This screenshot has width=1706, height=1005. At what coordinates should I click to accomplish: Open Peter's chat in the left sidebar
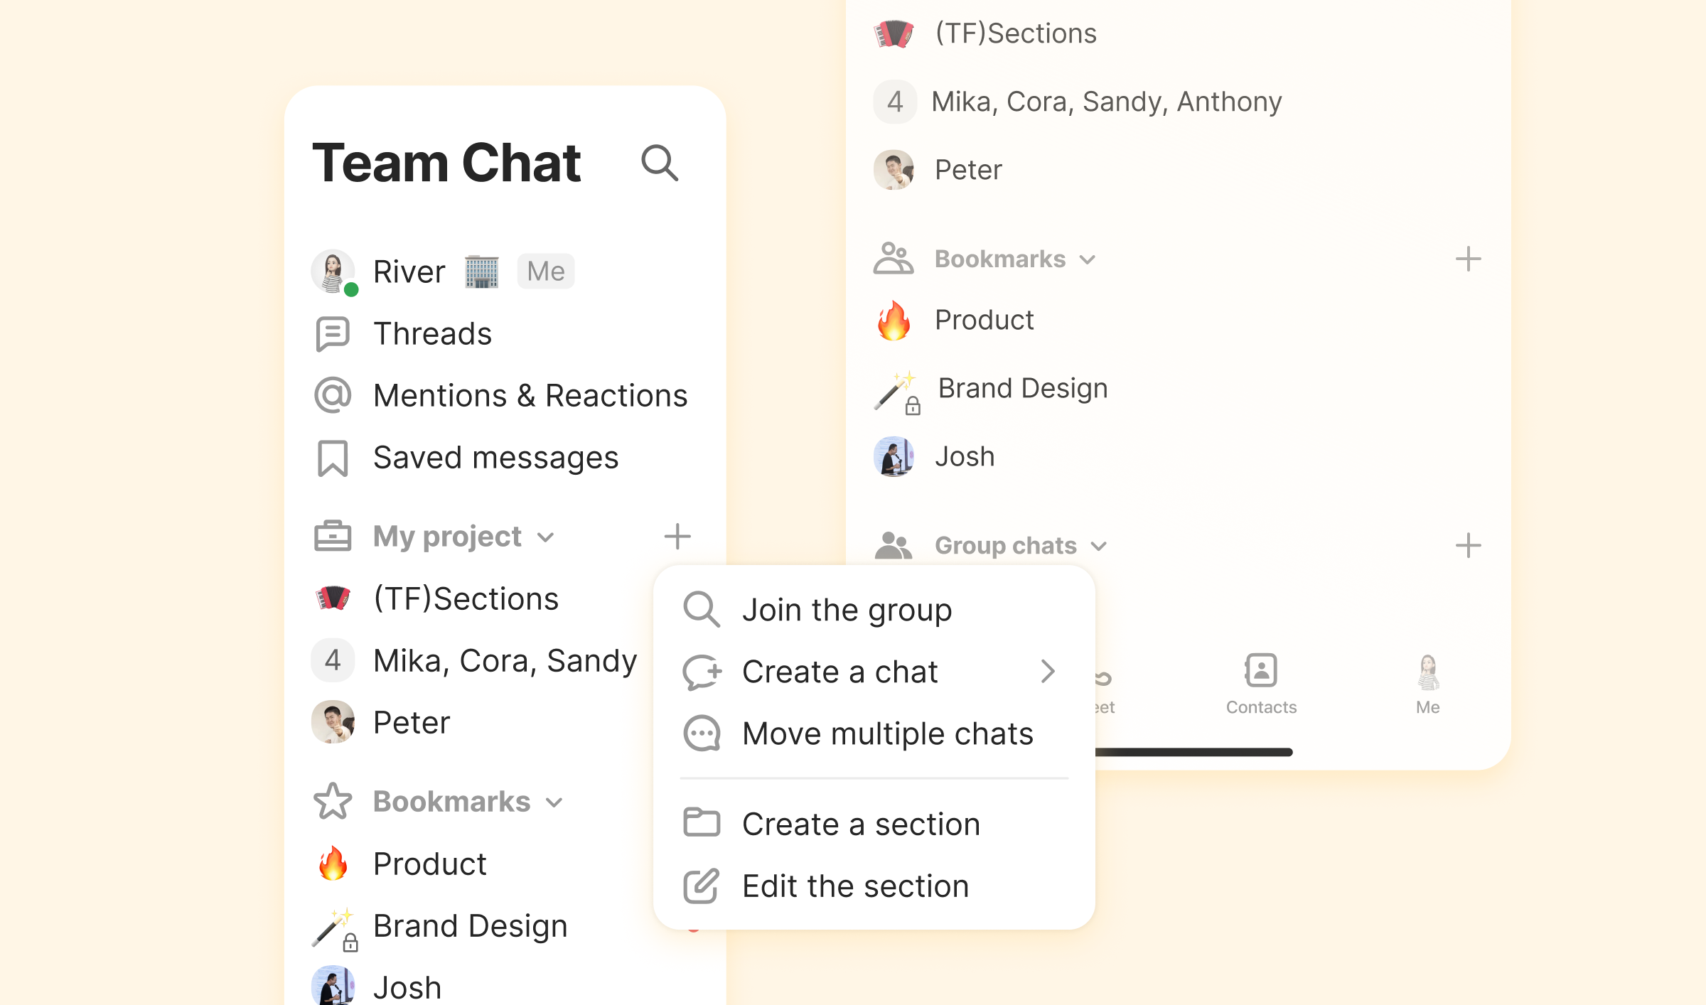[412, 723]
